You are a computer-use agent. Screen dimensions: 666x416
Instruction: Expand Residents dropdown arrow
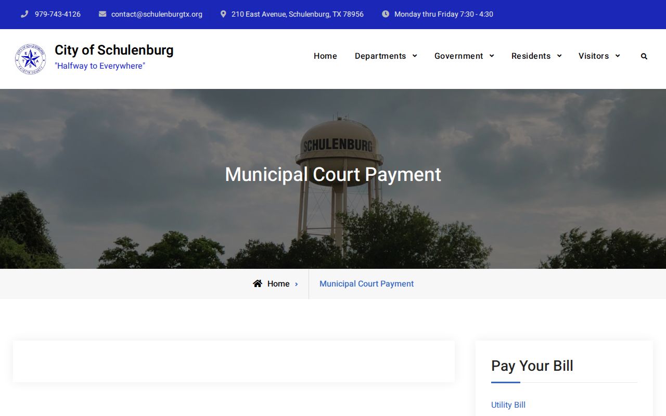tap(559, 56)
